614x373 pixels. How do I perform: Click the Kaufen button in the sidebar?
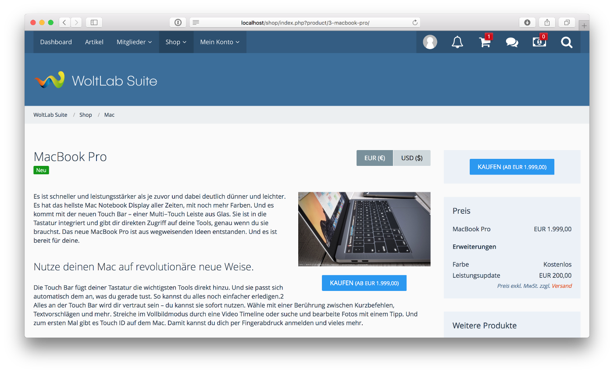(512, 167)
